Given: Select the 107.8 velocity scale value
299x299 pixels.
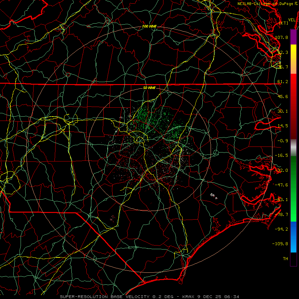Looking at the screenshot, I should coord(282,37).
